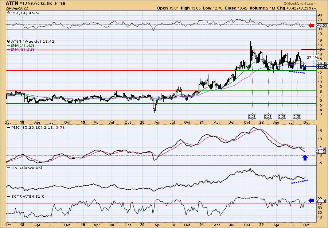The image size is (328, 228).
Task: Click the Volume 2.1M value
Action: point(262,8)
